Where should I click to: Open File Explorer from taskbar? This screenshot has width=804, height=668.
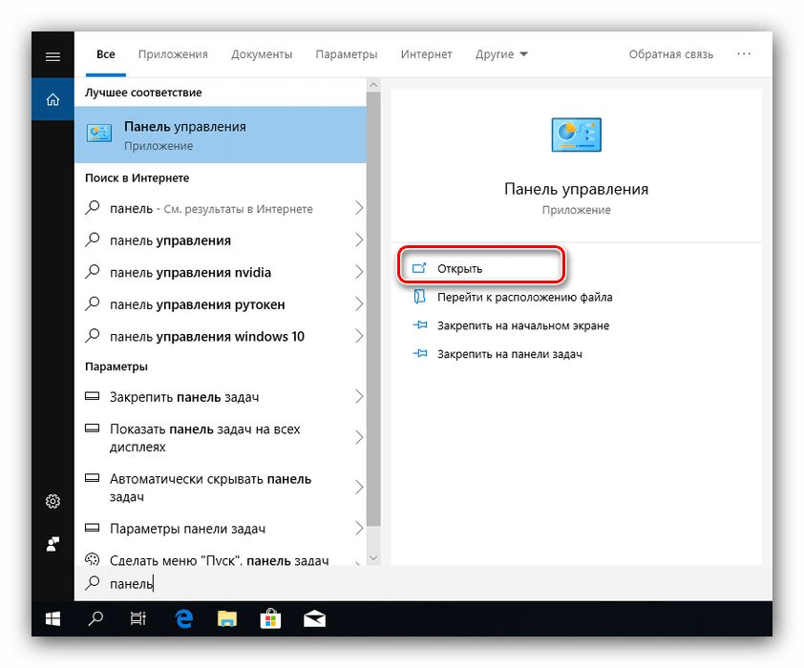[226, 619]
